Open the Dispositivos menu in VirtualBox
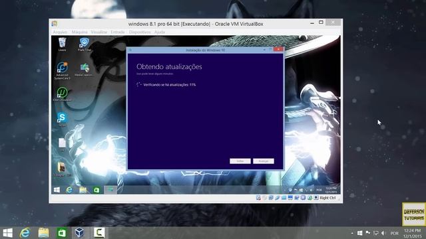The height and width of the screenshot is (239, 426). point(140,32)
